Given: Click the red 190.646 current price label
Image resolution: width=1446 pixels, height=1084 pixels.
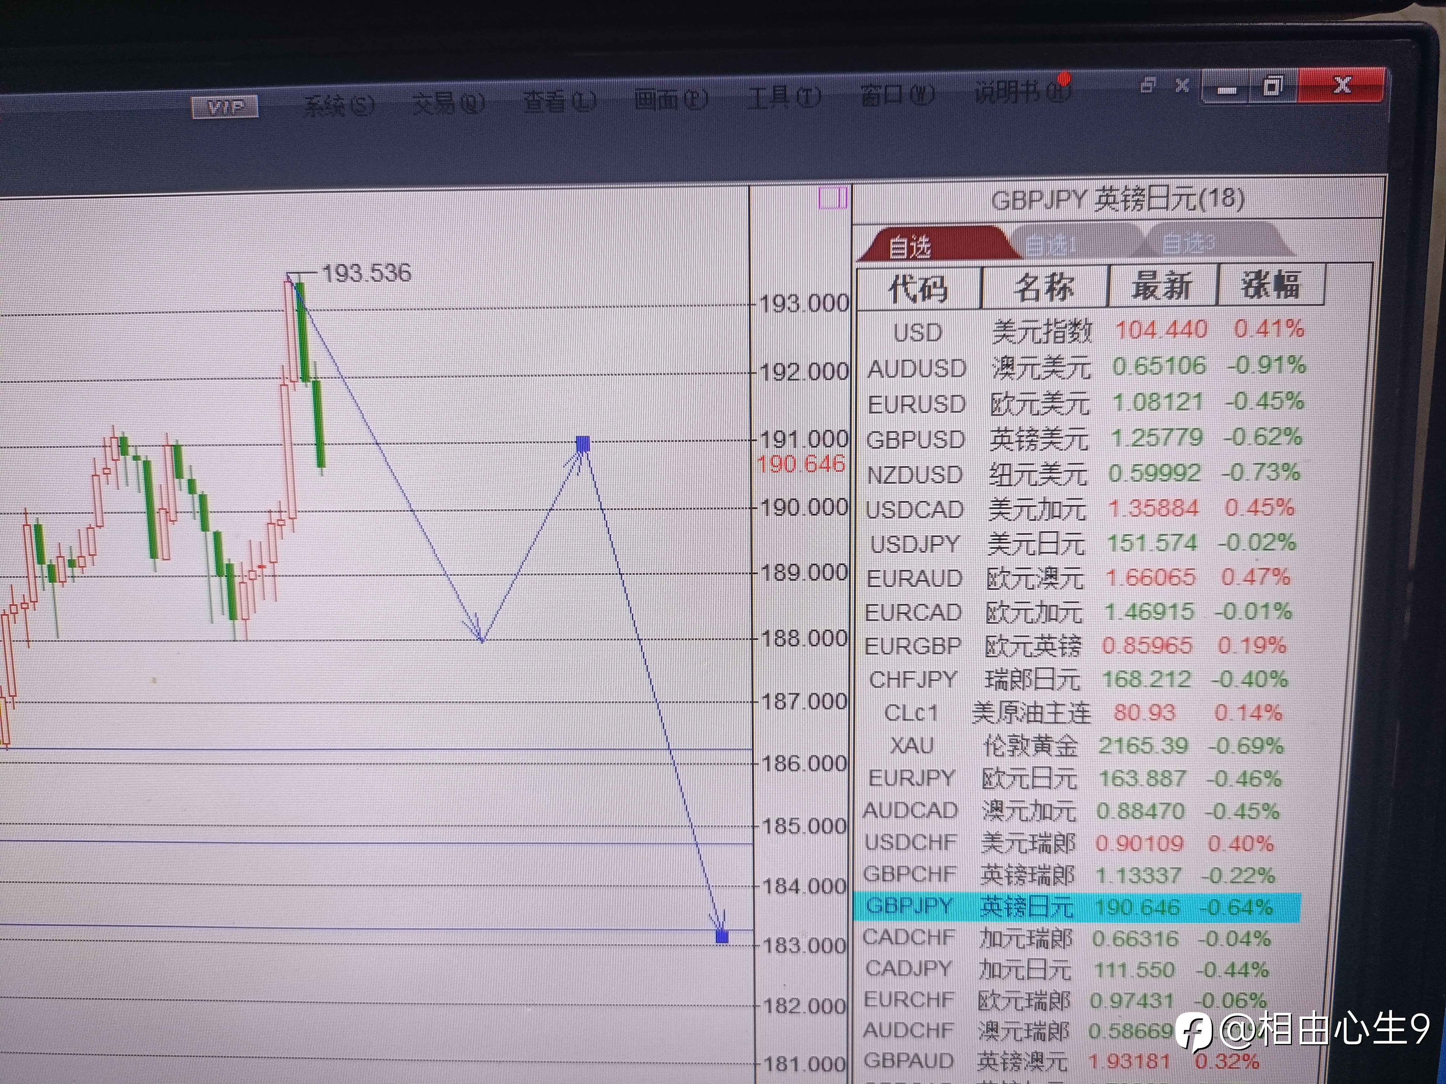Looking at the screenshot, I should (801, 464).
